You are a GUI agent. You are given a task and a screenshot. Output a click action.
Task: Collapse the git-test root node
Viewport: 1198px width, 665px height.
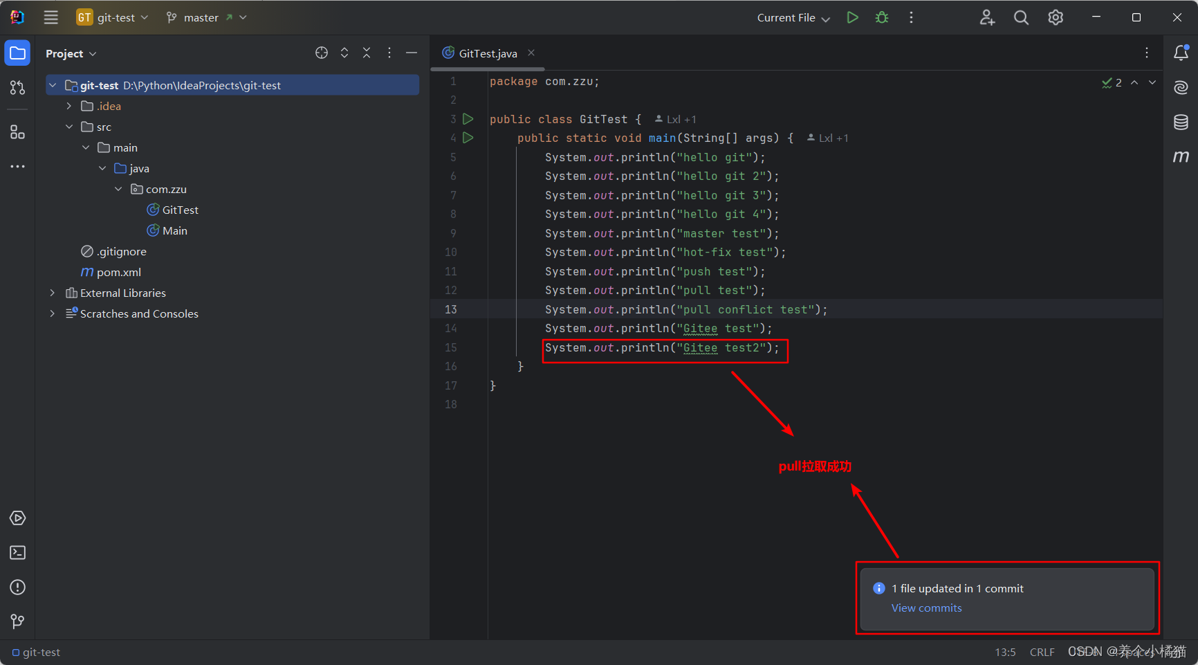(x=53, y=85)
